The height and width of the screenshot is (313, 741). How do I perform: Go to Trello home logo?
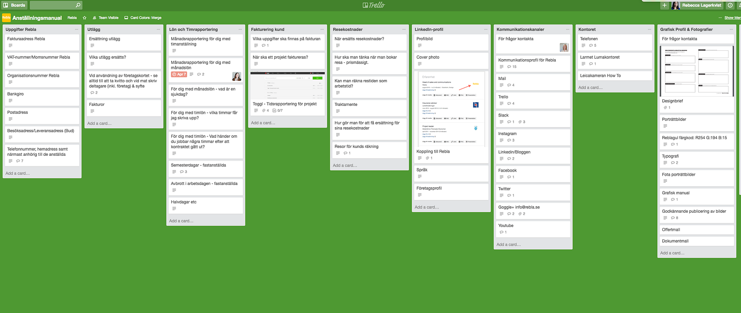pos(374,5)
